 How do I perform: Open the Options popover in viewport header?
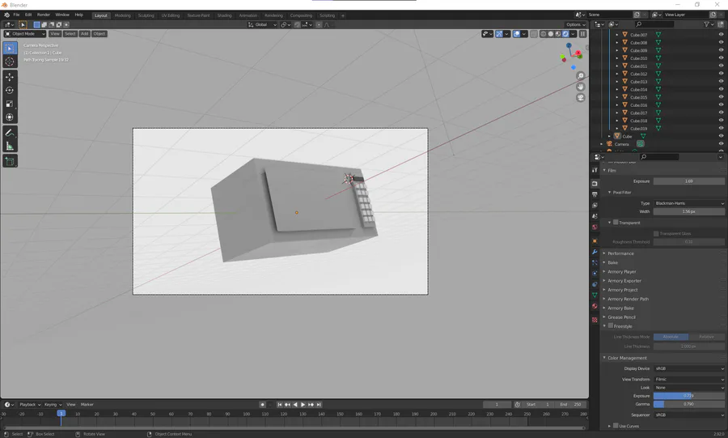click(576, 24)
